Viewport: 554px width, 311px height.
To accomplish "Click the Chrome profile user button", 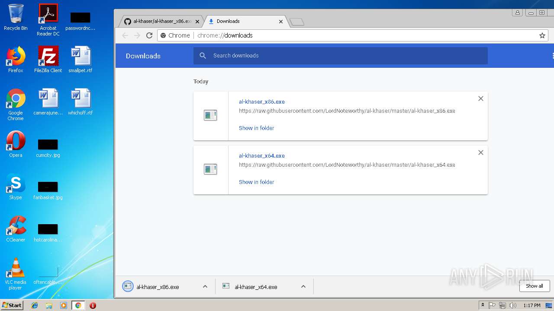I will (x=517, y=13).
